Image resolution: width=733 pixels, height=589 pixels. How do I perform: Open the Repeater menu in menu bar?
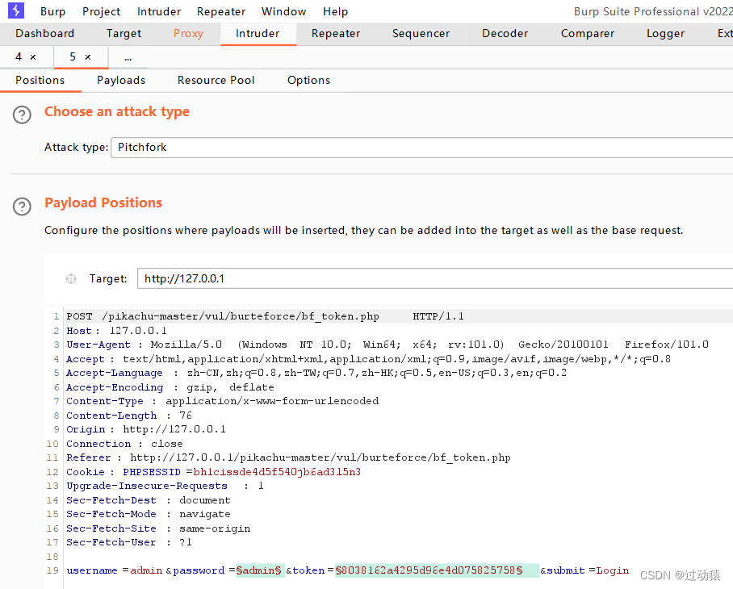pos(221,11)
